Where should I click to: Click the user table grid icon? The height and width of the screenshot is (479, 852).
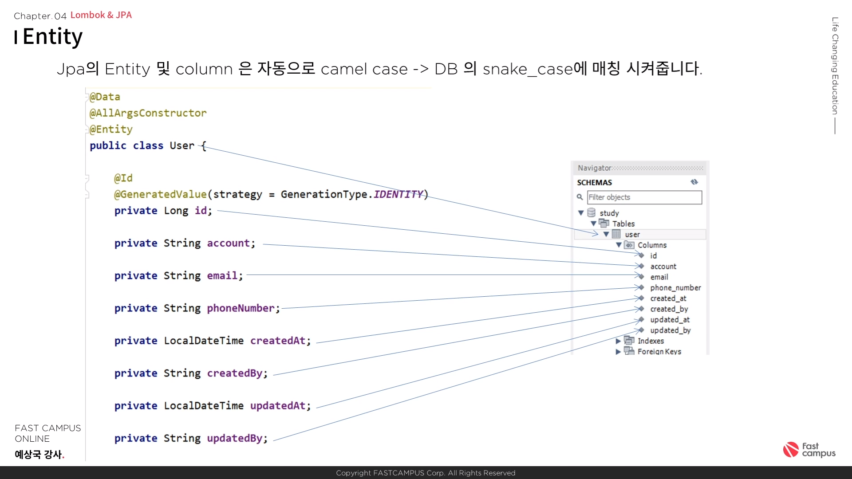click(x=616, y=234)
